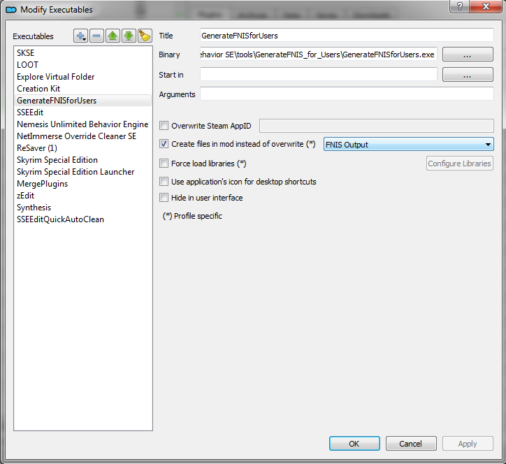This screenshot has height=464, width=506.
Task: Select Explore Virtual Folder entry
Action: click(83, 76)
